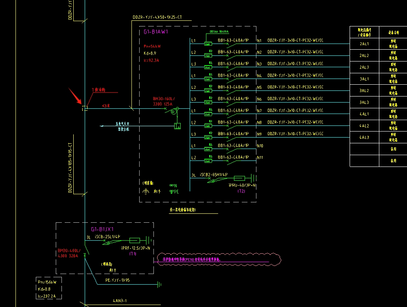
Task: Select the BM30-400L breaker switch symbol
Action: click(86, 250)
